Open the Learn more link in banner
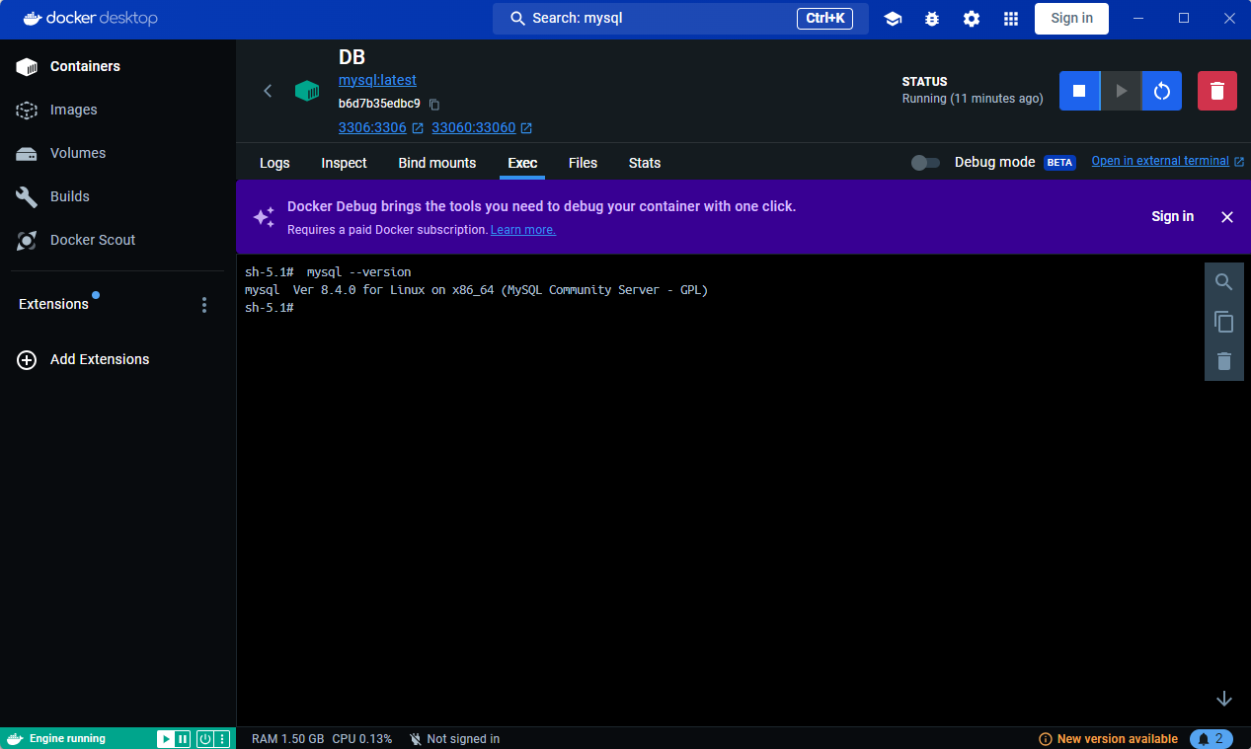The width and height of the screenshot is (1251, 749). (523, 230)
